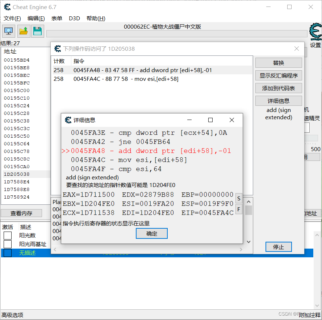Maximize the 详细信息 dialog
Screen dimensions: 322x320
click(210, 120)
